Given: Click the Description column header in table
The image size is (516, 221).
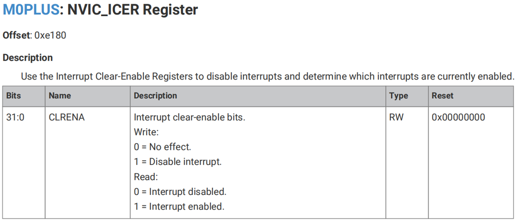Looking at the screenshot, I should tap(155, 96).
